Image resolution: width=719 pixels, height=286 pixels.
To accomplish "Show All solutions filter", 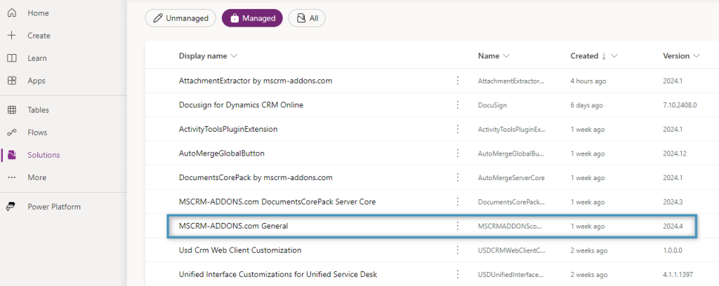I will (308, 18).
